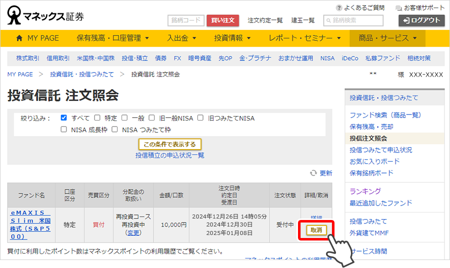
Task: Select 投信注文照会 in the sidebar
Action: pos(368,138)
